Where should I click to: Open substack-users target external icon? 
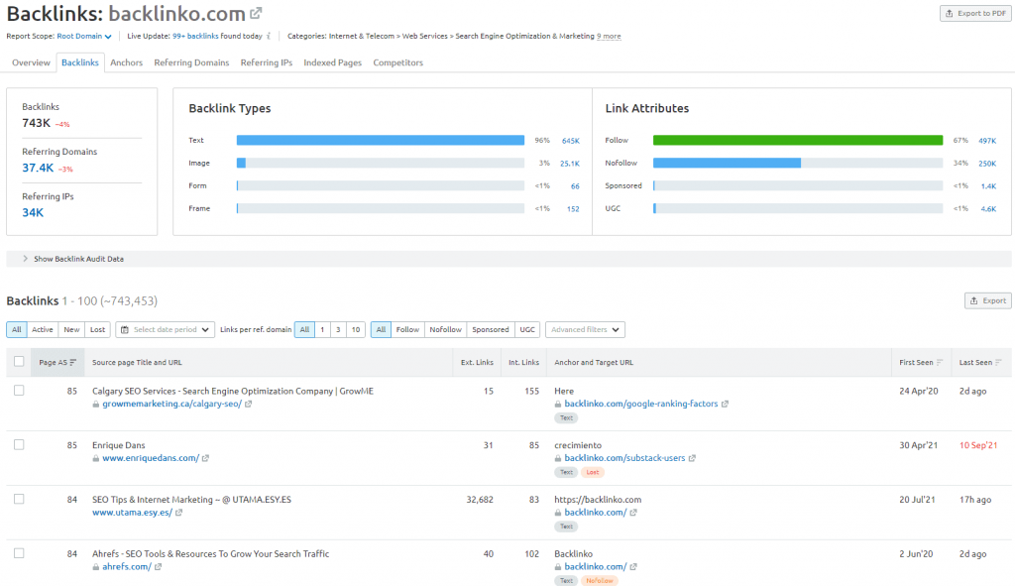pyautogui.click(x=691, y=458)
